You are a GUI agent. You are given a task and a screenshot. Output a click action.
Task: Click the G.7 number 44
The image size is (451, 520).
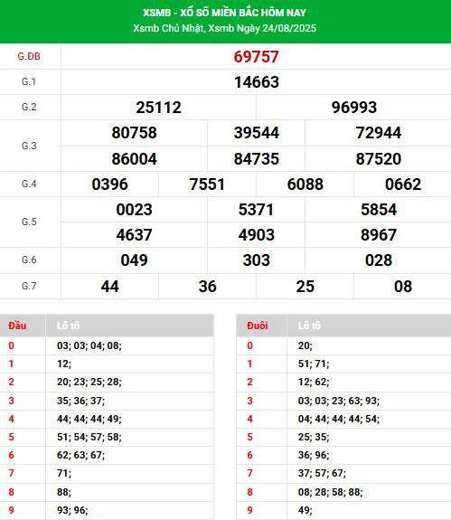(109, 287)
